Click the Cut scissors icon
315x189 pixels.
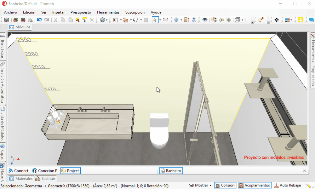(x=56, y=20)
